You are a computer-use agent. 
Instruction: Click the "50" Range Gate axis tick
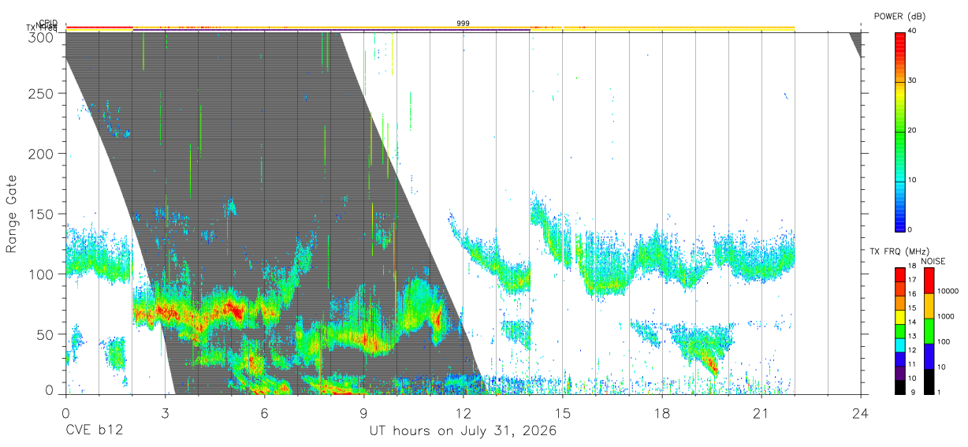(x=47, y=334)
